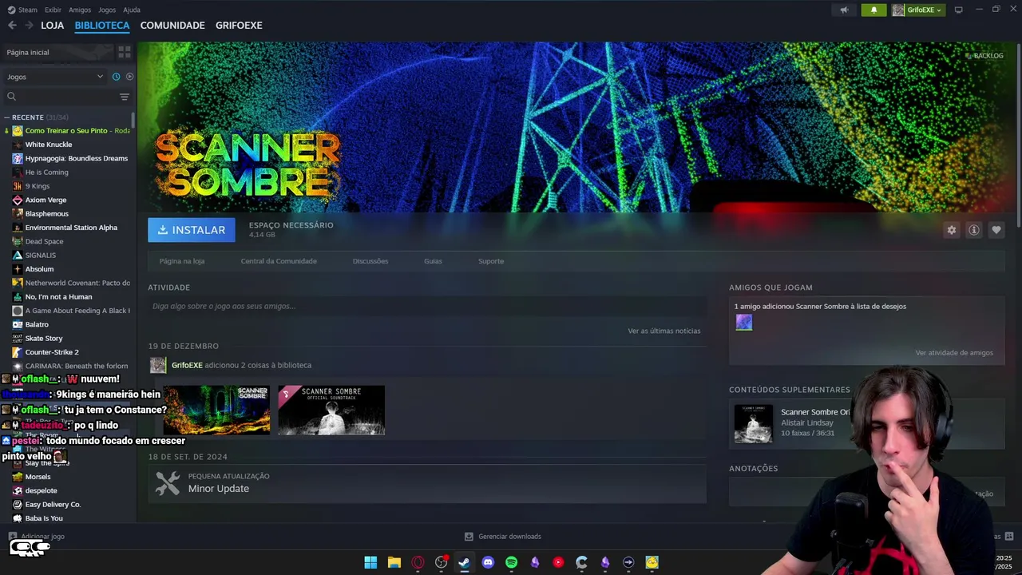This screenshot has height=575, width=1022.
Task: Open the GRIFOEXE profile tab
Action: [x=239, y=26]
